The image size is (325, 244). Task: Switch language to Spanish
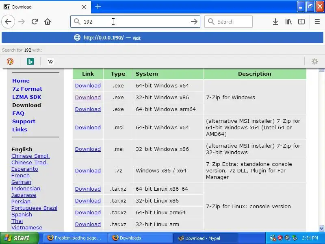(x=22, y=215)
